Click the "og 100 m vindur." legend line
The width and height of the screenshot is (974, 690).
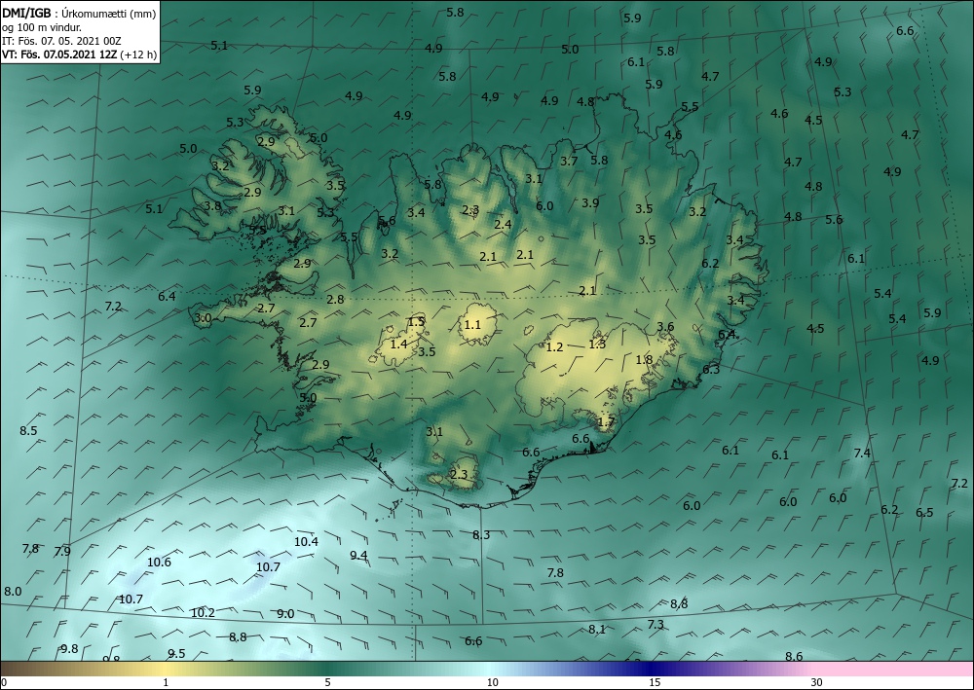pyautogui.click(x=42, y=27)
